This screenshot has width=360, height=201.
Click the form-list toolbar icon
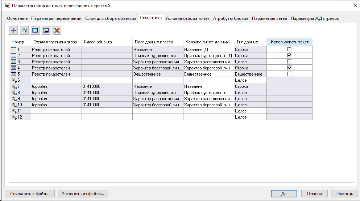click(35, 30)
